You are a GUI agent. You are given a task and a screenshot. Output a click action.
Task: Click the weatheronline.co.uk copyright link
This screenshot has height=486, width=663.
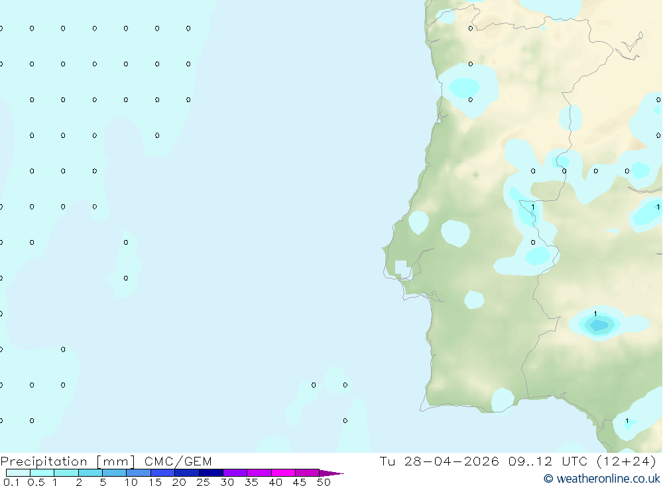pos(602,479)
